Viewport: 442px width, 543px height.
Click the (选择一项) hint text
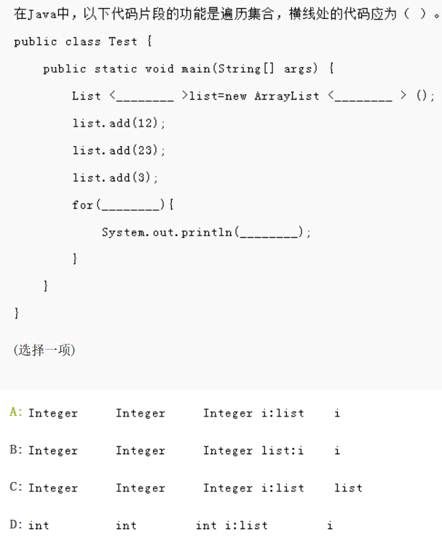[44, 350]
